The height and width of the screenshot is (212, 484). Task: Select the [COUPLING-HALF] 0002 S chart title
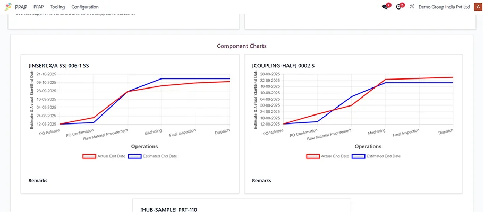click(283, 66)
